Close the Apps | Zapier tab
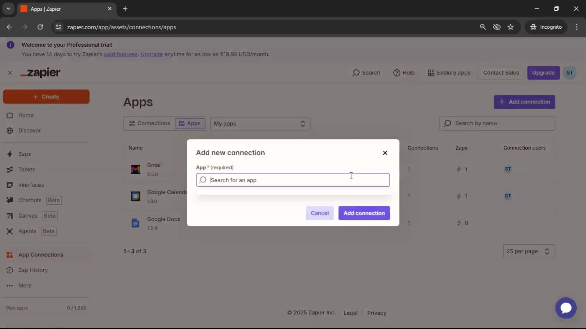The image size is (586, 329). (110, 9)
